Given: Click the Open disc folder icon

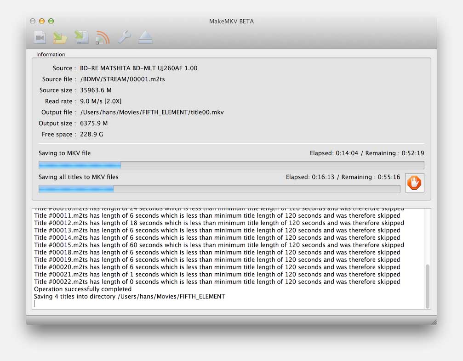Looking at the screenshot, I should pyautogui.click(x=60, y=38).
